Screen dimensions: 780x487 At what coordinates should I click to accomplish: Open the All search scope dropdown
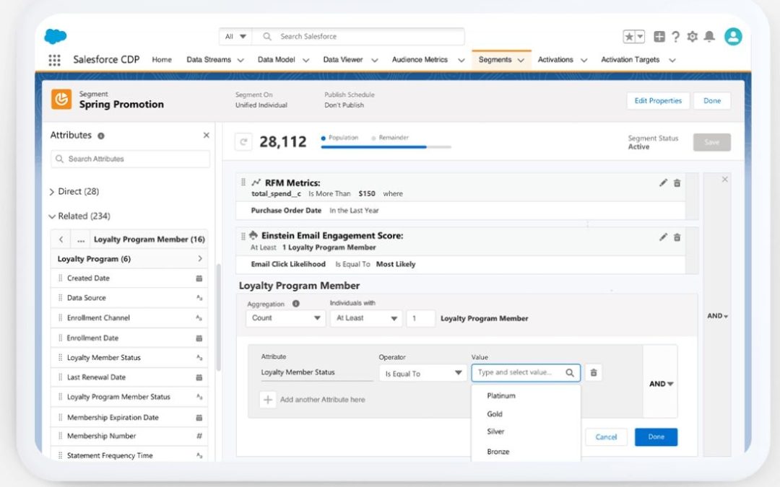[x=235, y=36]
